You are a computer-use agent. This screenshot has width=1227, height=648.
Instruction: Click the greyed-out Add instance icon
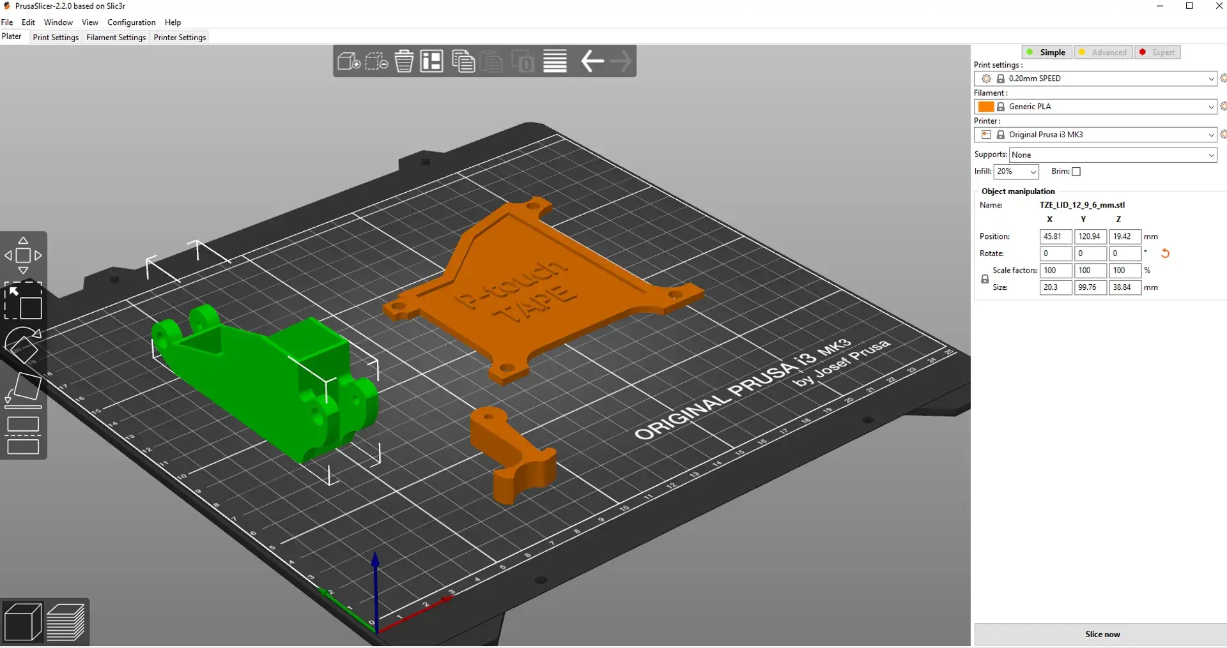pos(523,61)
